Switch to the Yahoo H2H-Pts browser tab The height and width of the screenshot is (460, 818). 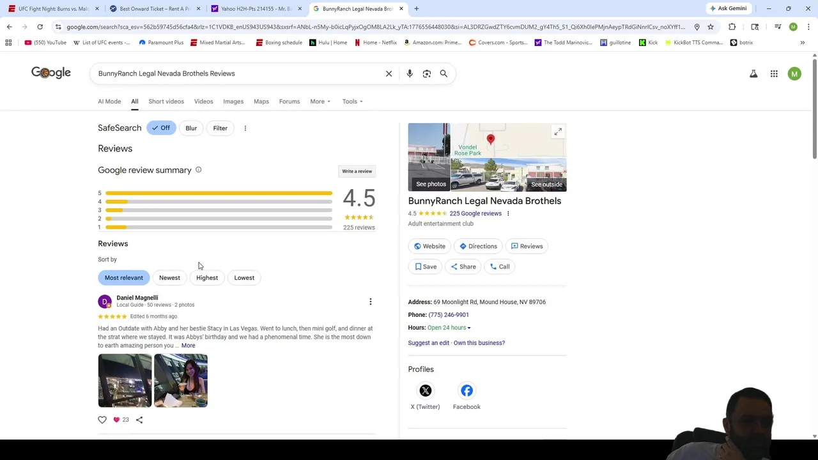(x=256, y=9)
